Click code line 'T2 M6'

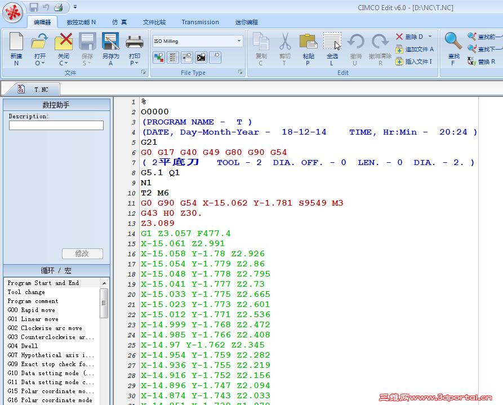point(155,193)
